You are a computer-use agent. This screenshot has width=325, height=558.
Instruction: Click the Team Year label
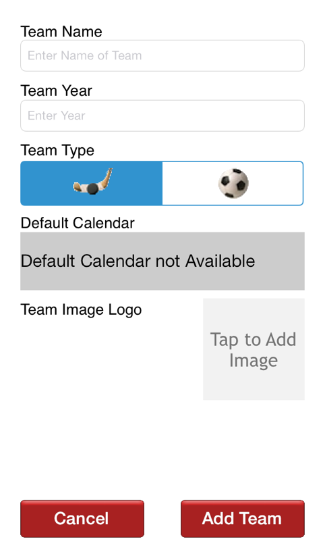click(x=57, y=91)
